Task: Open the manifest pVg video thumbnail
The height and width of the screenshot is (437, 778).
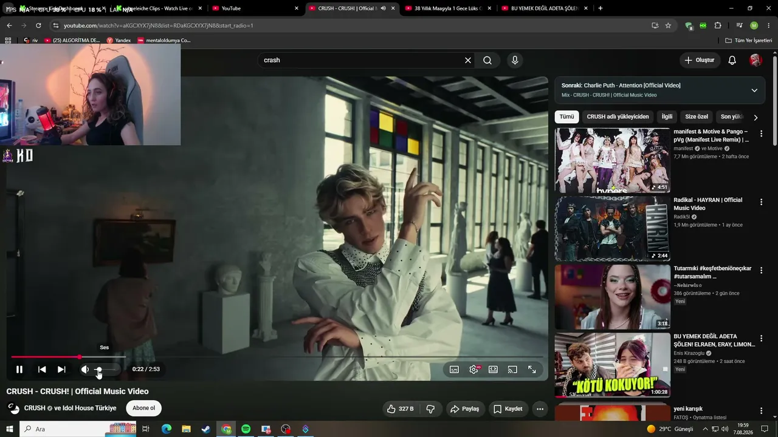Action: 612,160
